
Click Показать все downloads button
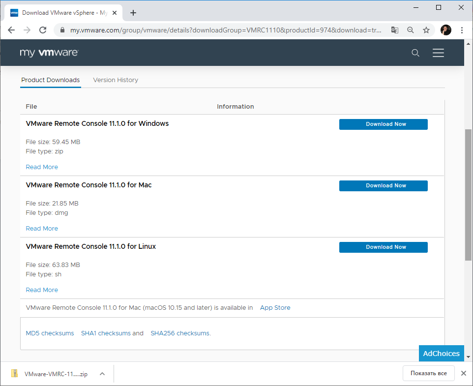click(x=428, y=373)
